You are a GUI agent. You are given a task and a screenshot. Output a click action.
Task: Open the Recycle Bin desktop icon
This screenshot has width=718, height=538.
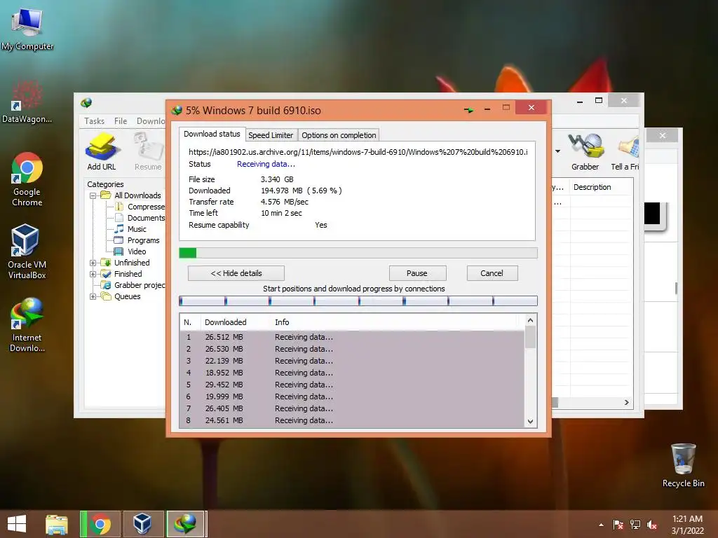[x=683, y=465]
